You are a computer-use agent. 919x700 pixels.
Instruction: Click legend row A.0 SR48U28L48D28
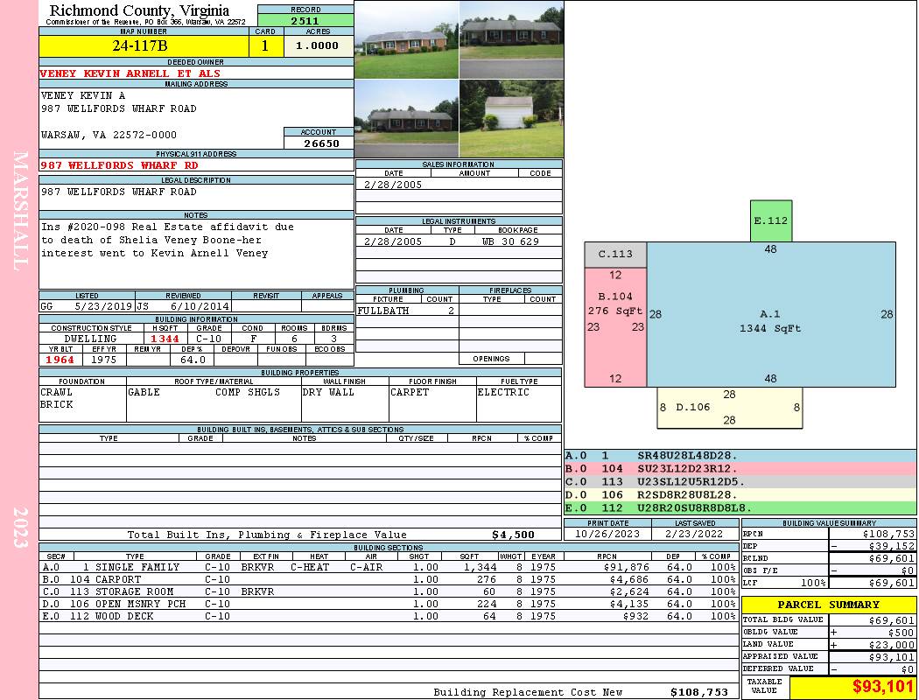click(x=740, y=456)
